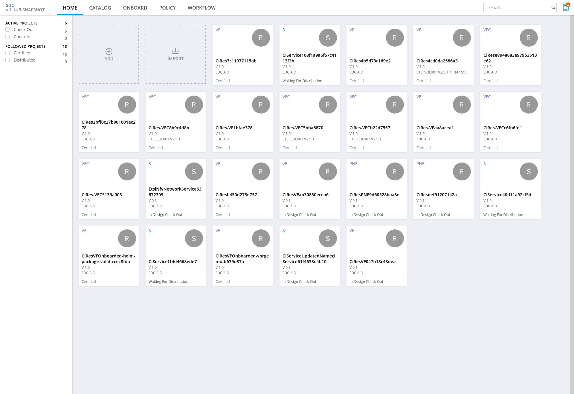The height and width of the screenshot is (394, 574).
Task: Tick the Distributed filter checkbox
Action: tap(7, 60)
